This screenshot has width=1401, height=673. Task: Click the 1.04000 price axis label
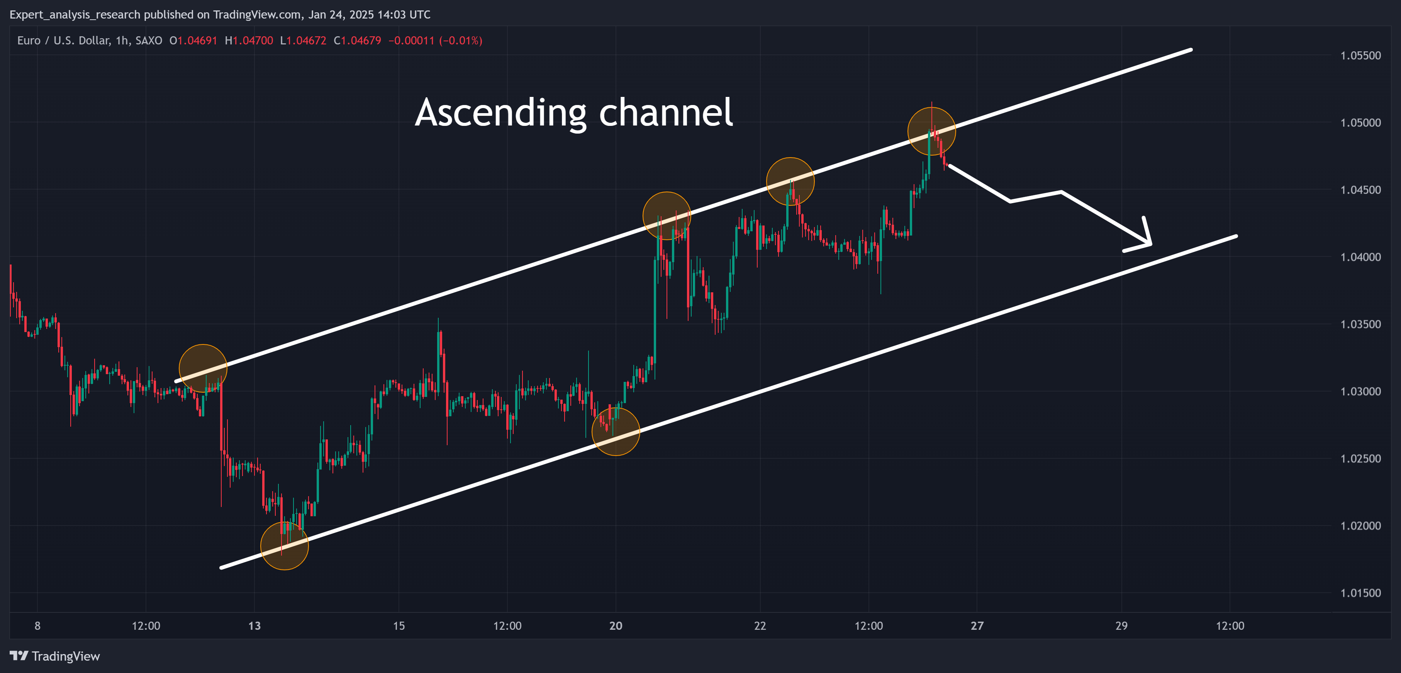(1360, 257)
